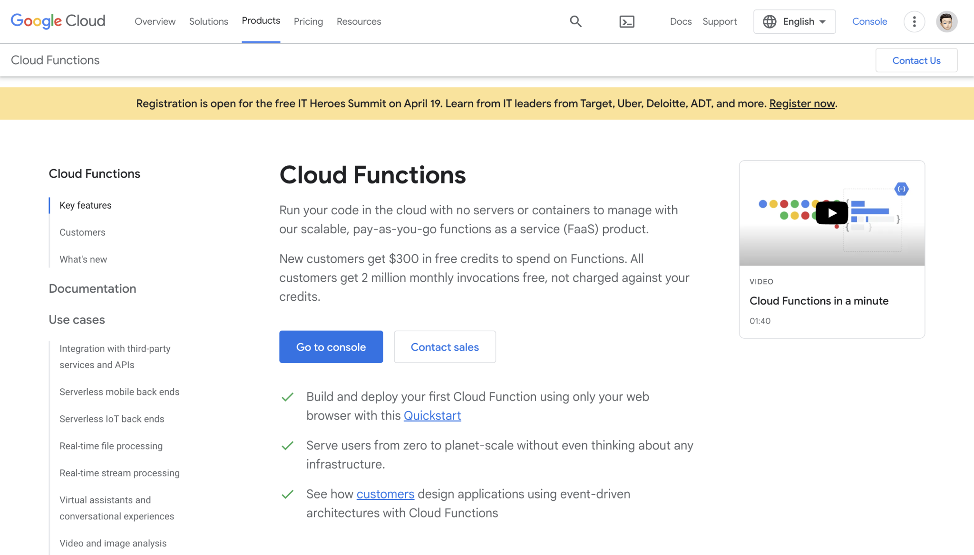This screenshot has height=555, width=974.
Task: Open the Quickstart link
Action: pos(432,415)
